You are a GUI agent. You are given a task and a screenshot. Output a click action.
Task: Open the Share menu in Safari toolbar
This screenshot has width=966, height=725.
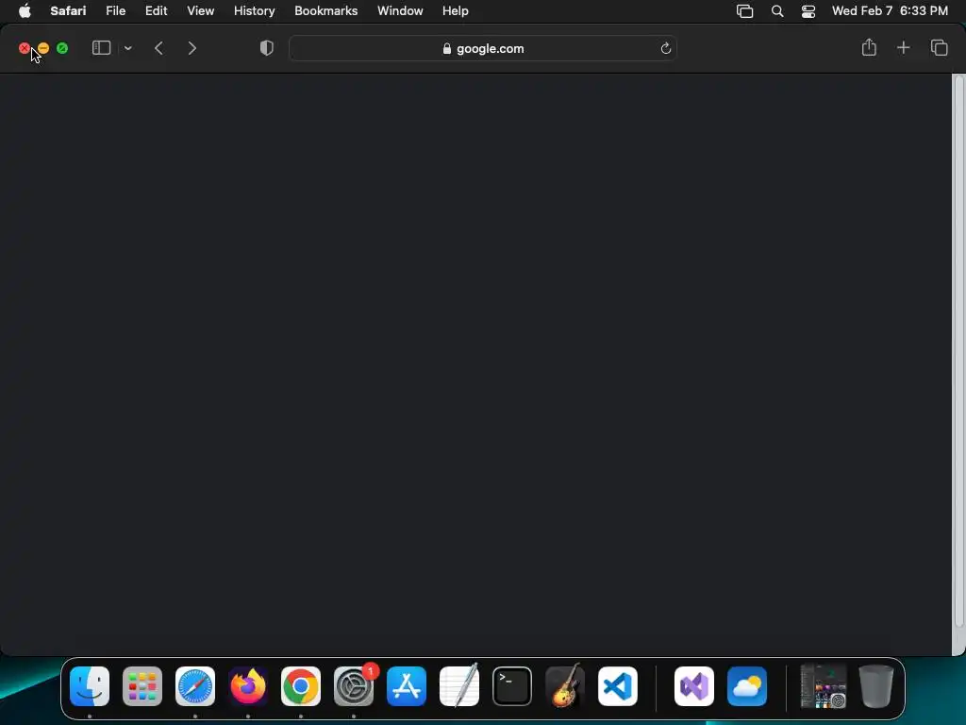869,47
